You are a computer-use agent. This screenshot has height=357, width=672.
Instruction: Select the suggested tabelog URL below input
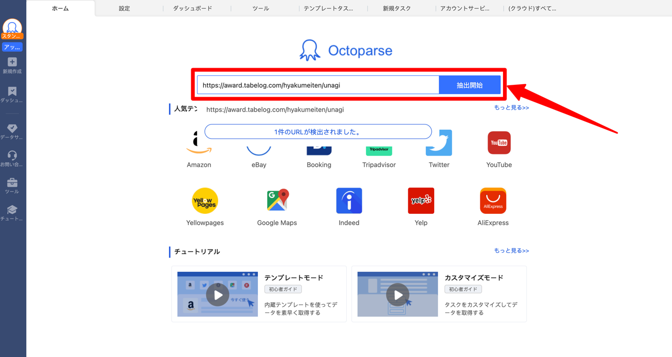click(x=275, y=110)
